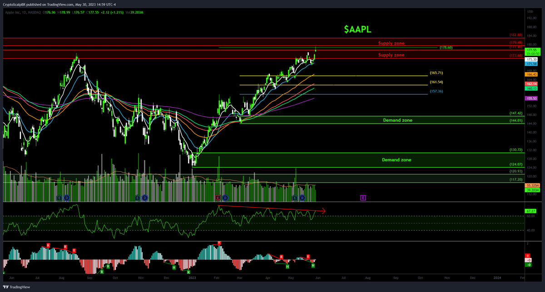Click the earnings E marker near August 2022

(x=59, y=198)
